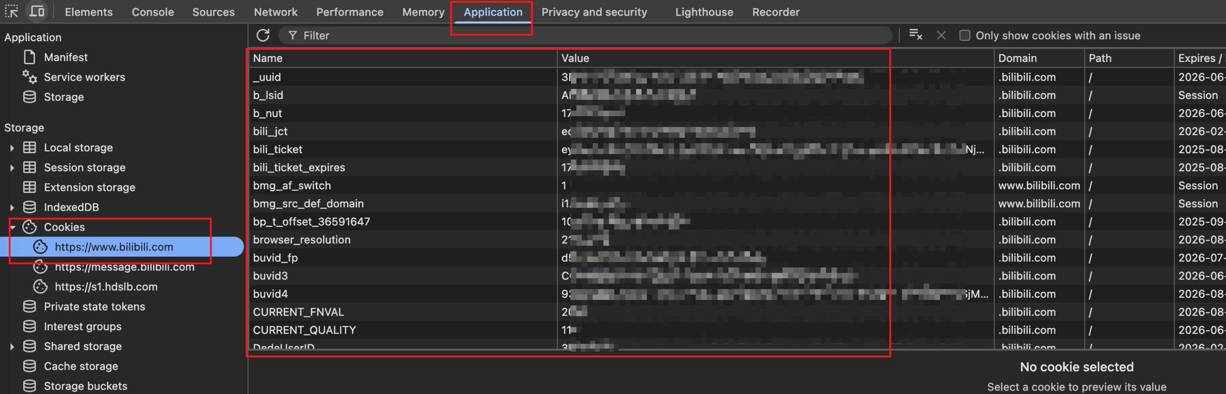This screenshot has height=394, width=1226.
Task: Select the bili_jct cookie row
Action: [x=737, y=131]
